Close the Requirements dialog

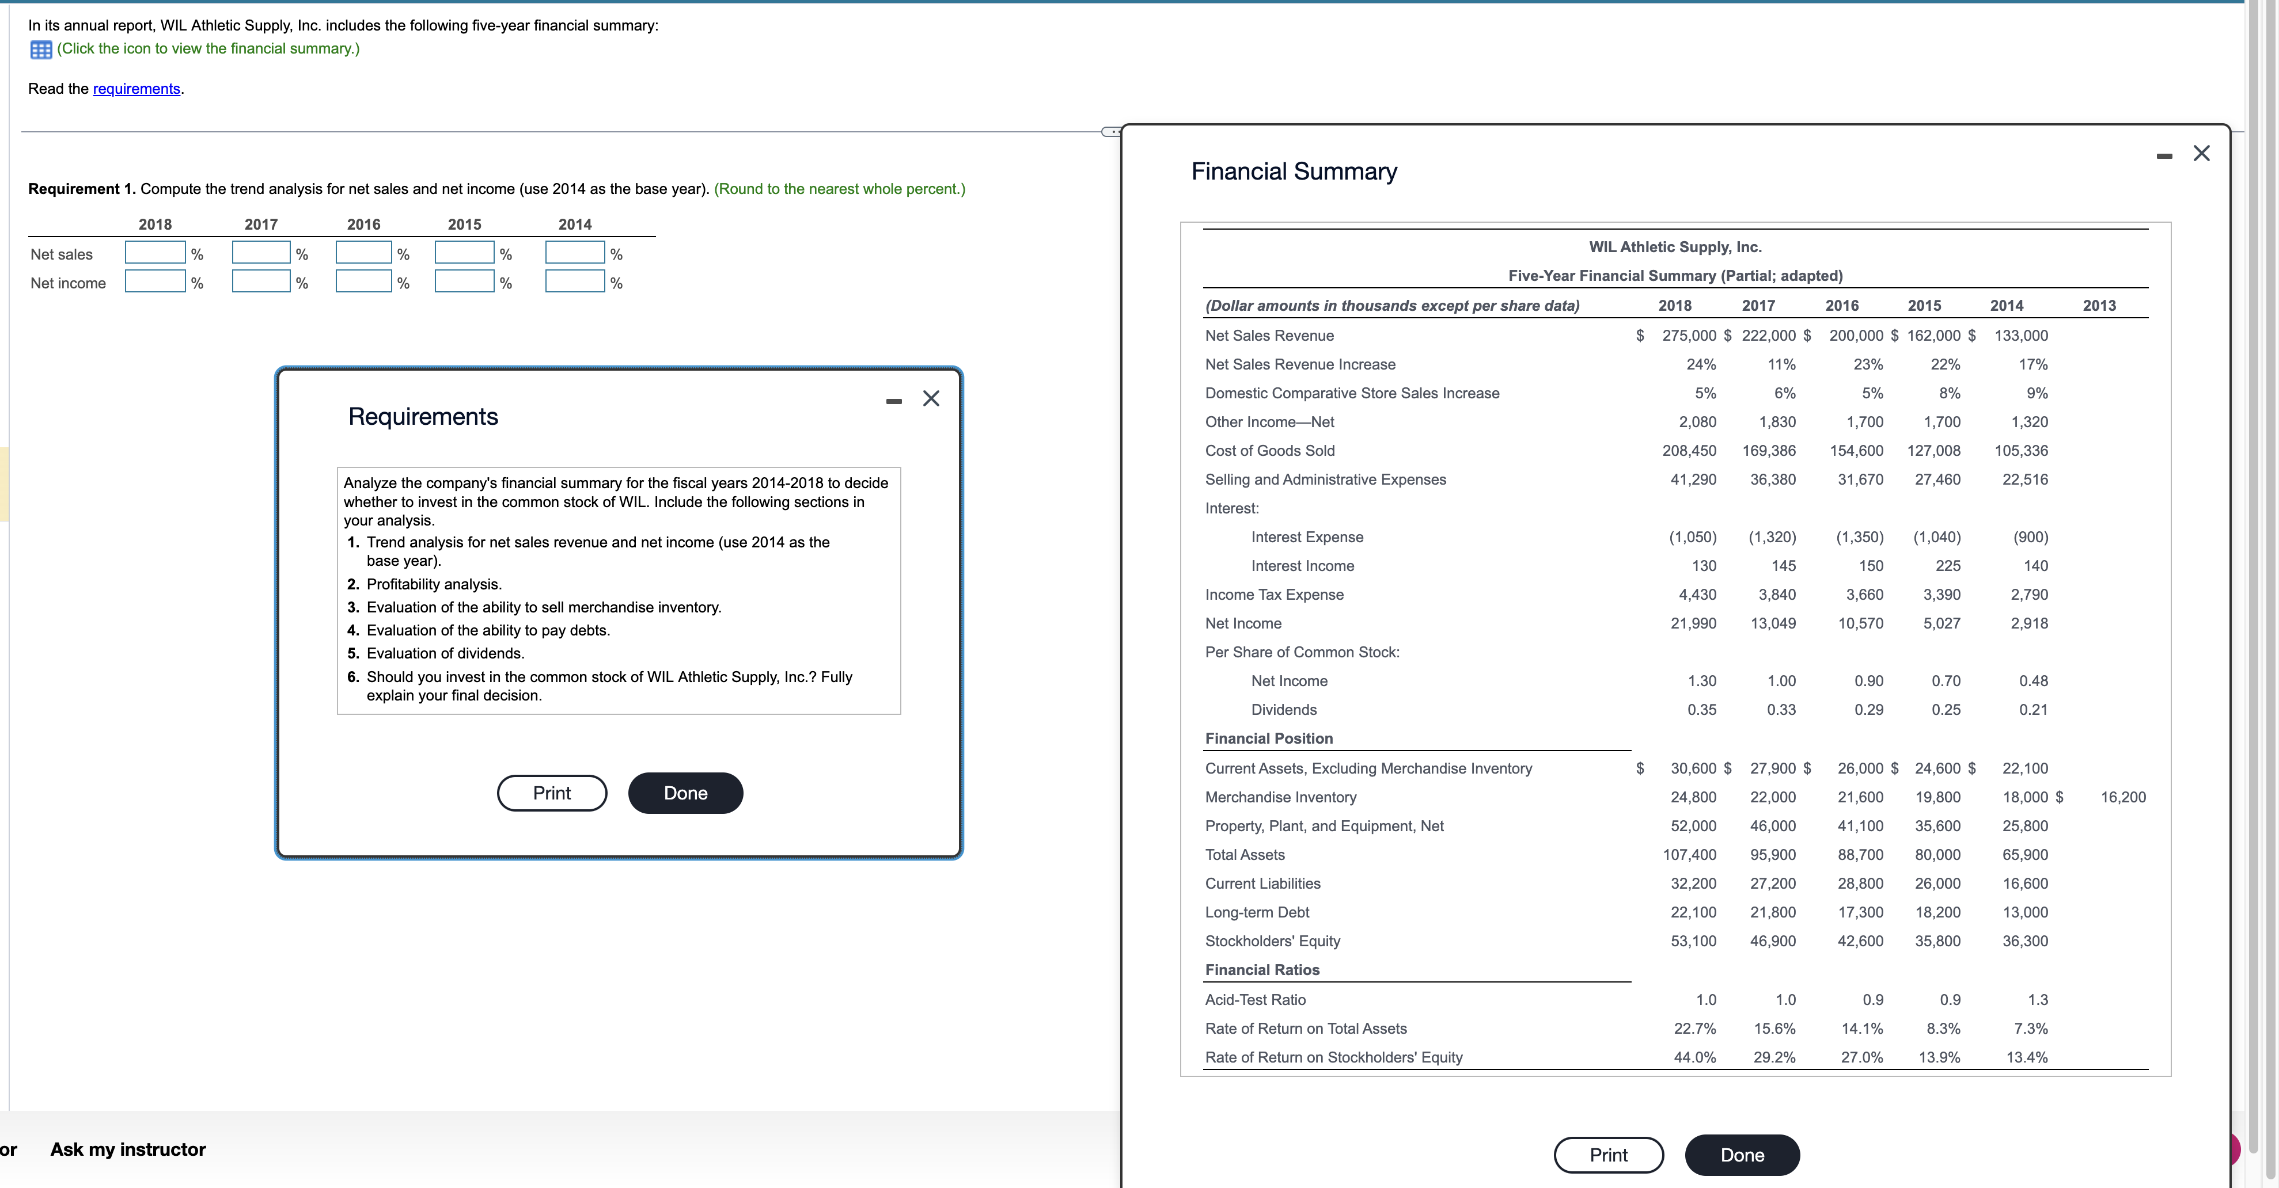[931, 399]
